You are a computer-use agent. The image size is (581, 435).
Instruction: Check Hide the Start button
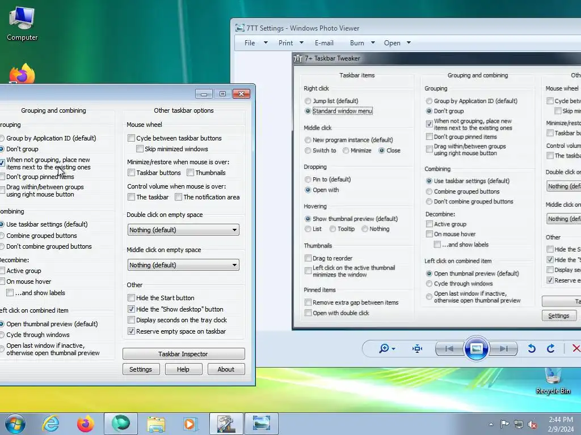(131, 298)
